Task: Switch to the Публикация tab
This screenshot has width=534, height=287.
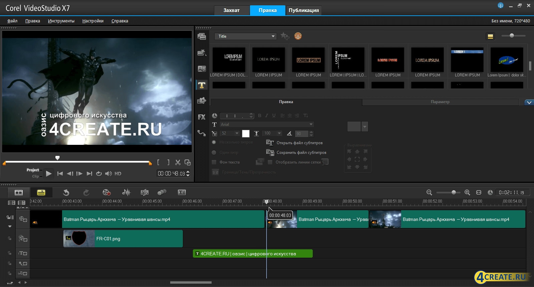Action: [303, 10]
